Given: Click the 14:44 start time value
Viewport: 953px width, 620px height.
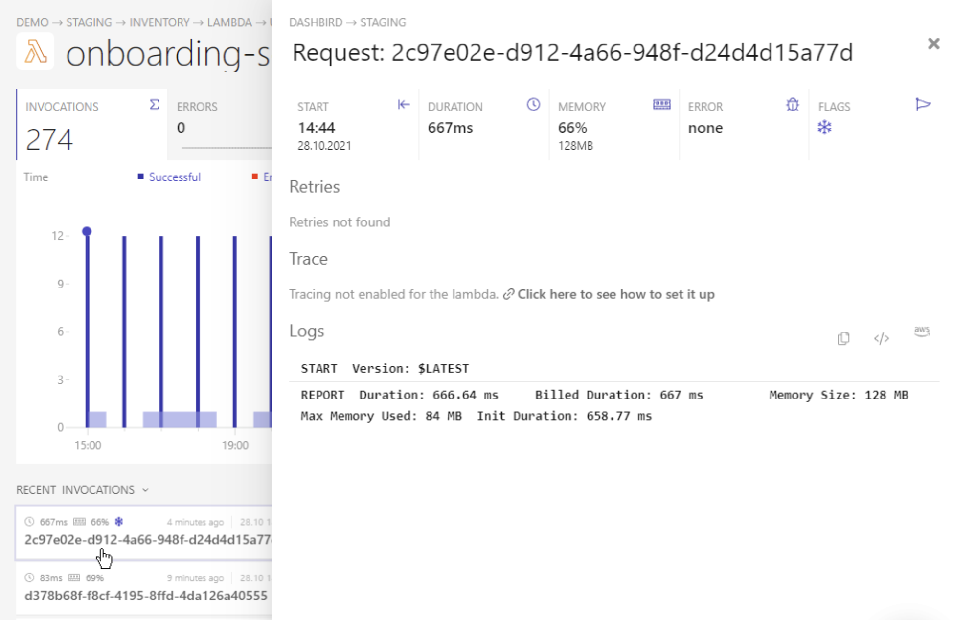Looking at the screenshot, I should tap(317, 128).
